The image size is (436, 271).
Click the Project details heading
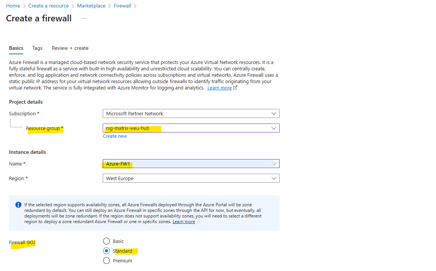[26, 102]
